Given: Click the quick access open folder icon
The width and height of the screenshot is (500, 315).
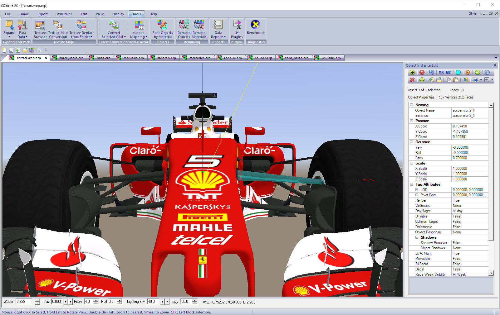Looking at the screenshot, I should [25, 50].
